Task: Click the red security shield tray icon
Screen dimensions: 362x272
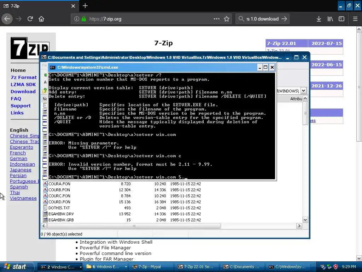Action: point(336,267)
